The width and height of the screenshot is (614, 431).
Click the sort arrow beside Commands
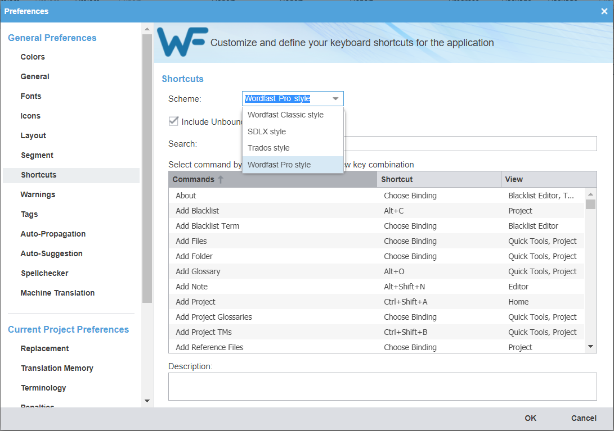(221, 179)
